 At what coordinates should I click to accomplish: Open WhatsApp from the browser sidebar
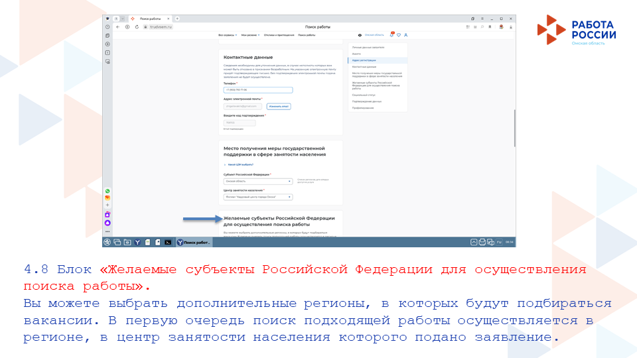pyautogui.click(x=107, y=191)
